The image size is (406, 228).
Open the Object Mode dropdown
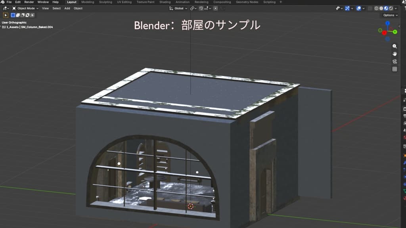click(25, 8)
